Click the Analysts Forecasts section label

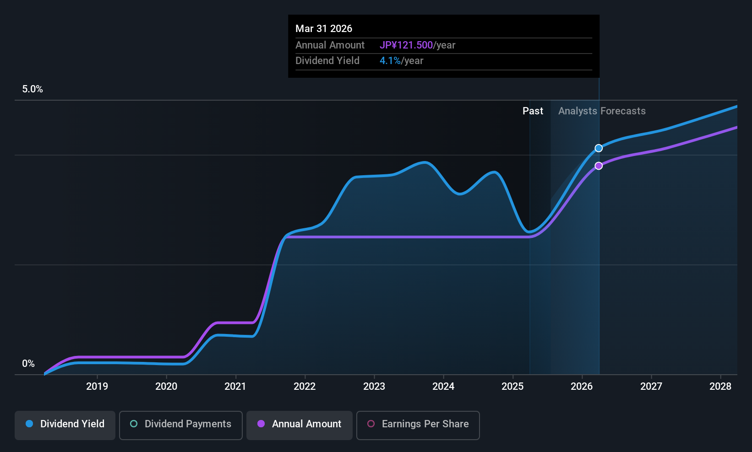(602, 111)
